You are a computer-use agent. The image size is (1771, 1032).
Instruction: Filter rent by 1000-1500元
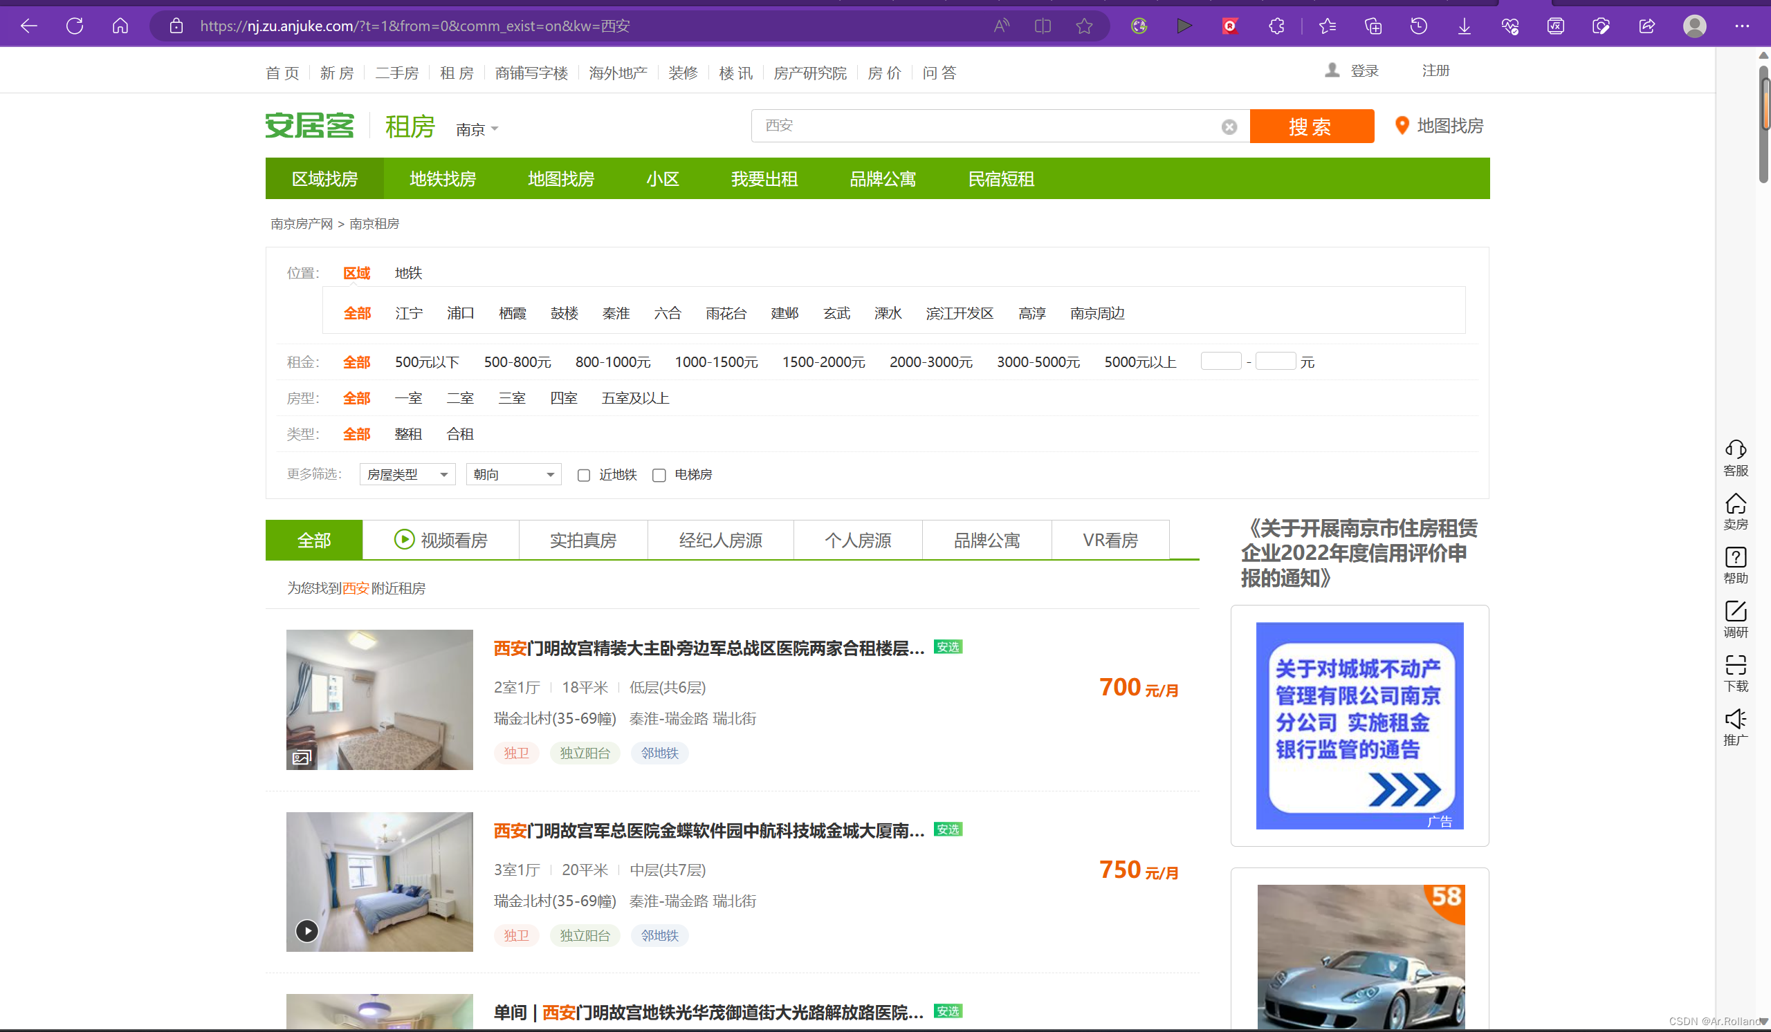point(716,362)
